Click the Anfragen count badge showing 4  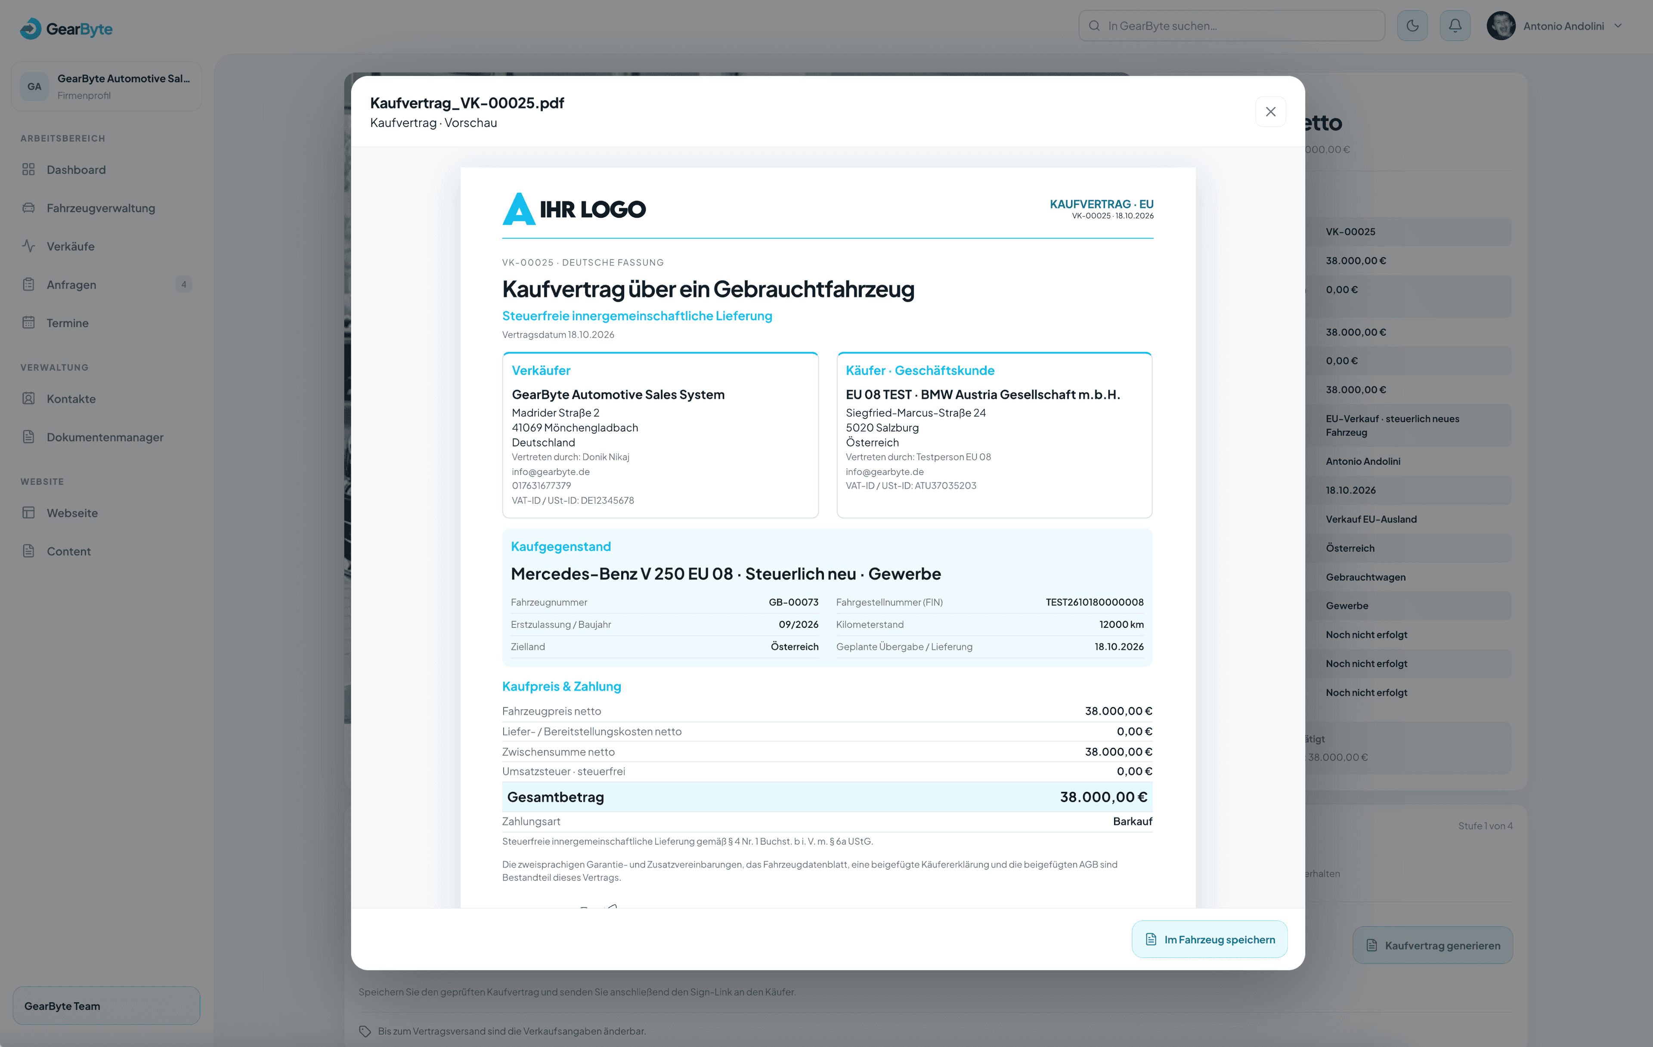[183, 285]
